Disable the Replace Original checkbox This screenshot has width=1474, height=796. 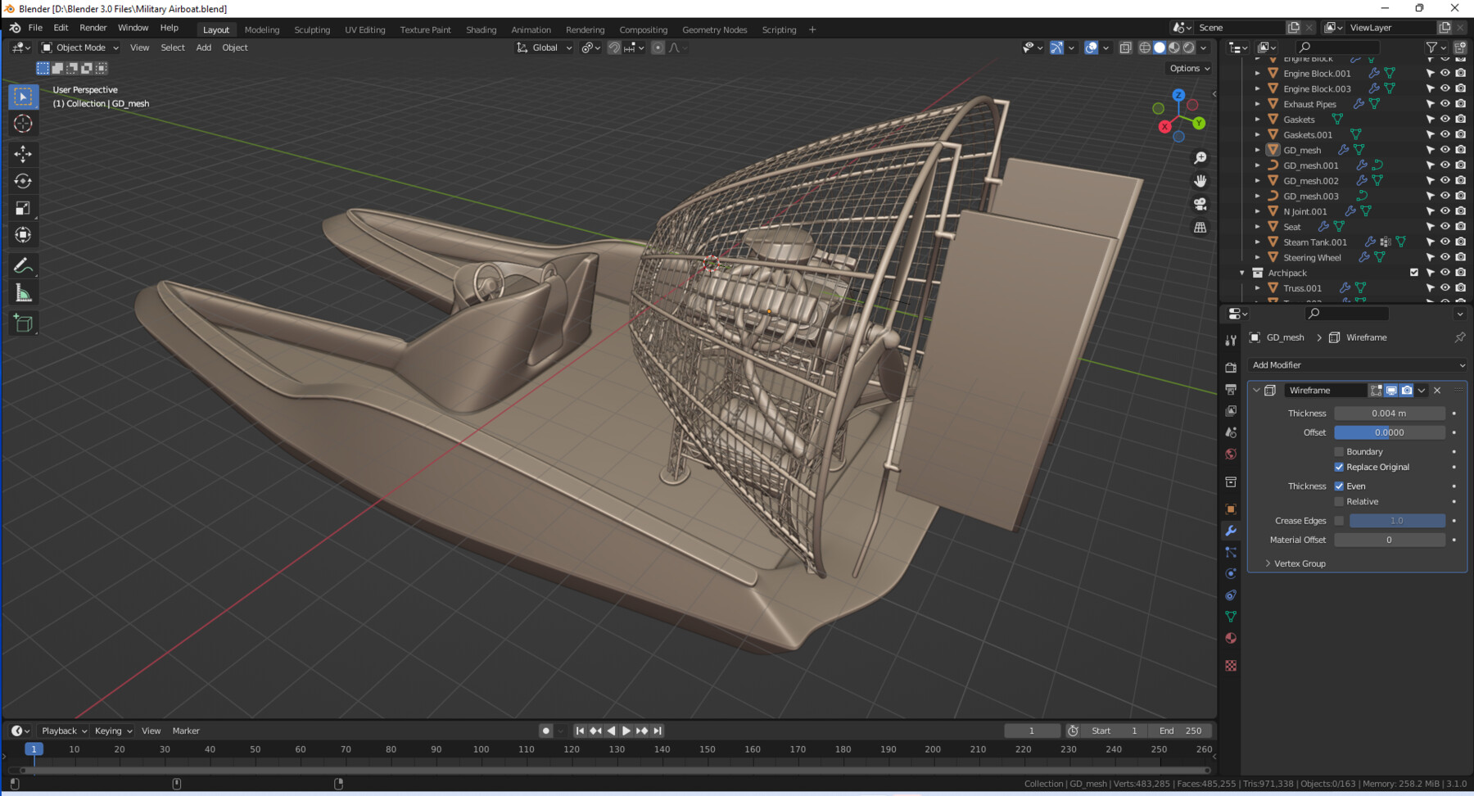(1340, 467)
